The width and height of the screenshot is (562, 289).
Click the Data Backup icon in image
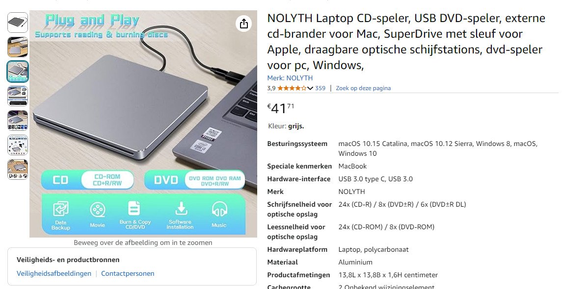[60, 209]
